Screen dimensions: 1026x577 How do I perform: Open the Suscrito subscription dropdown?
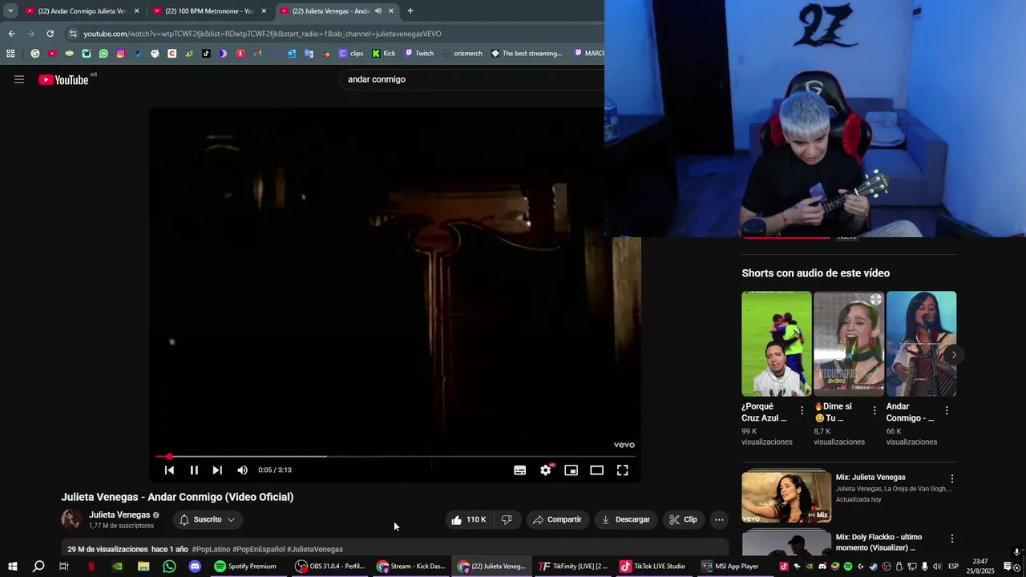208,519
